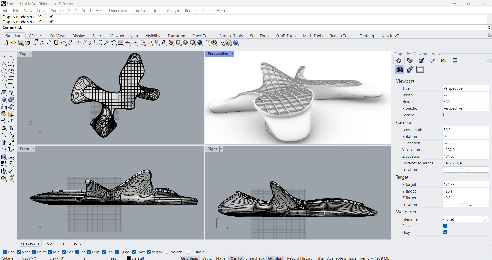
Task: Click the Rectangular Array icon
Action: pos(4,164)
